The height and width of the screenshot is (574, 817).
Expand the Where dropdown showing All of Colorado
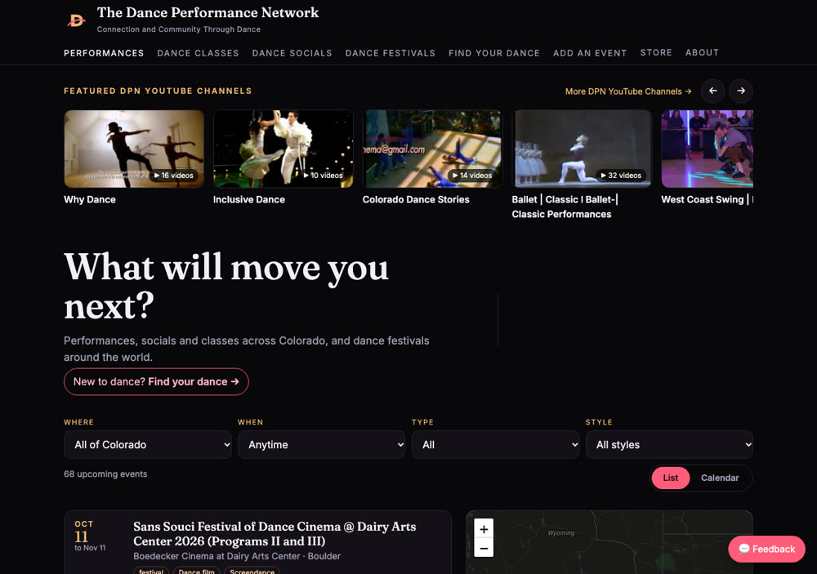147,445
